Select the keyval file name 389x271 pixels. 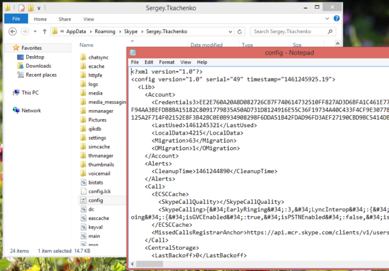pos(95,227)
